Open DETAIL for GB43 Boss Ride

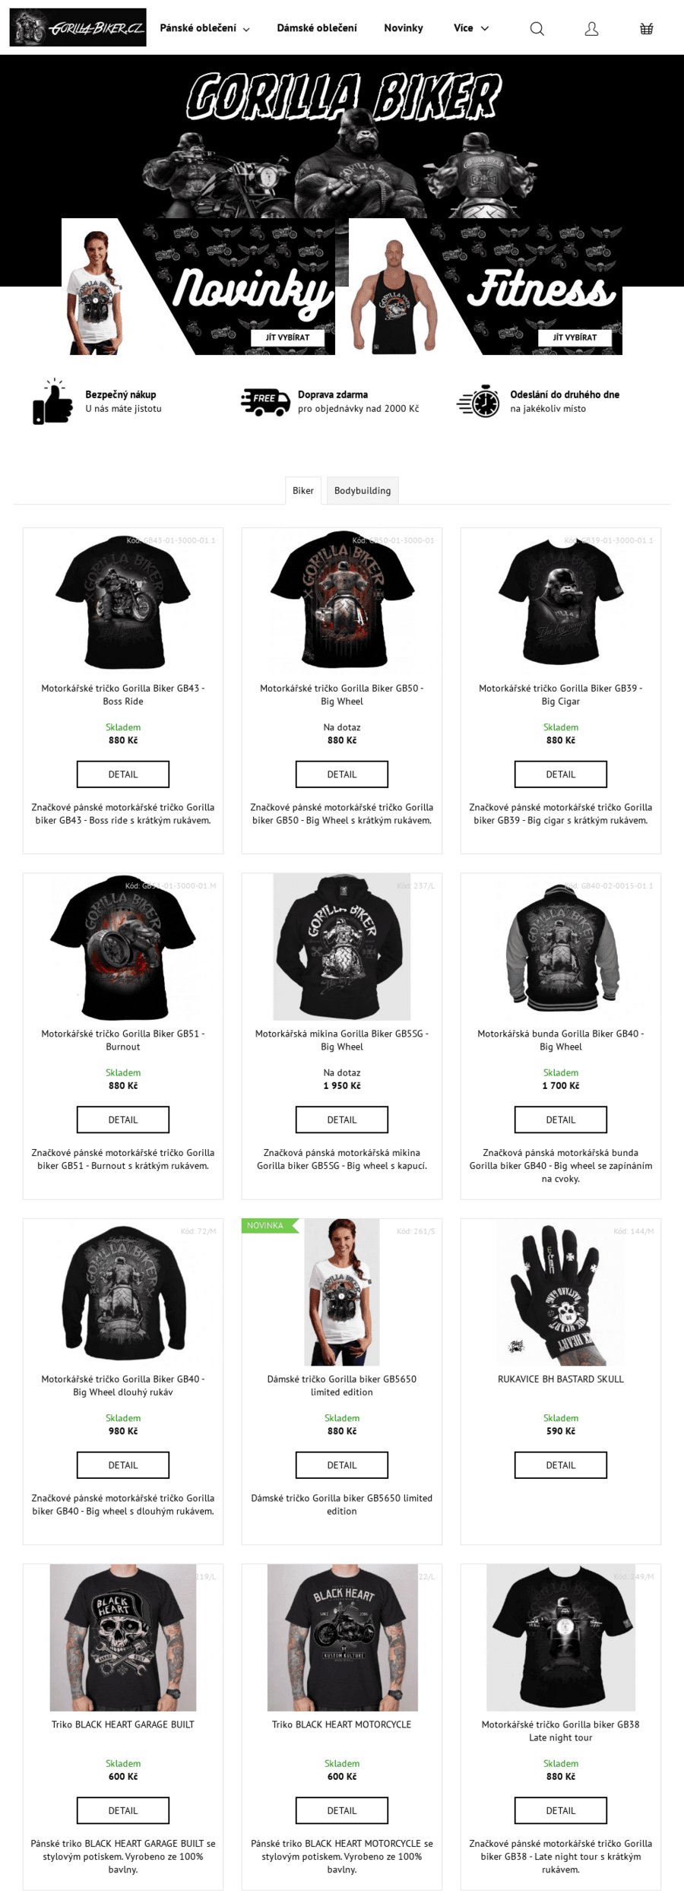point(123,774)
